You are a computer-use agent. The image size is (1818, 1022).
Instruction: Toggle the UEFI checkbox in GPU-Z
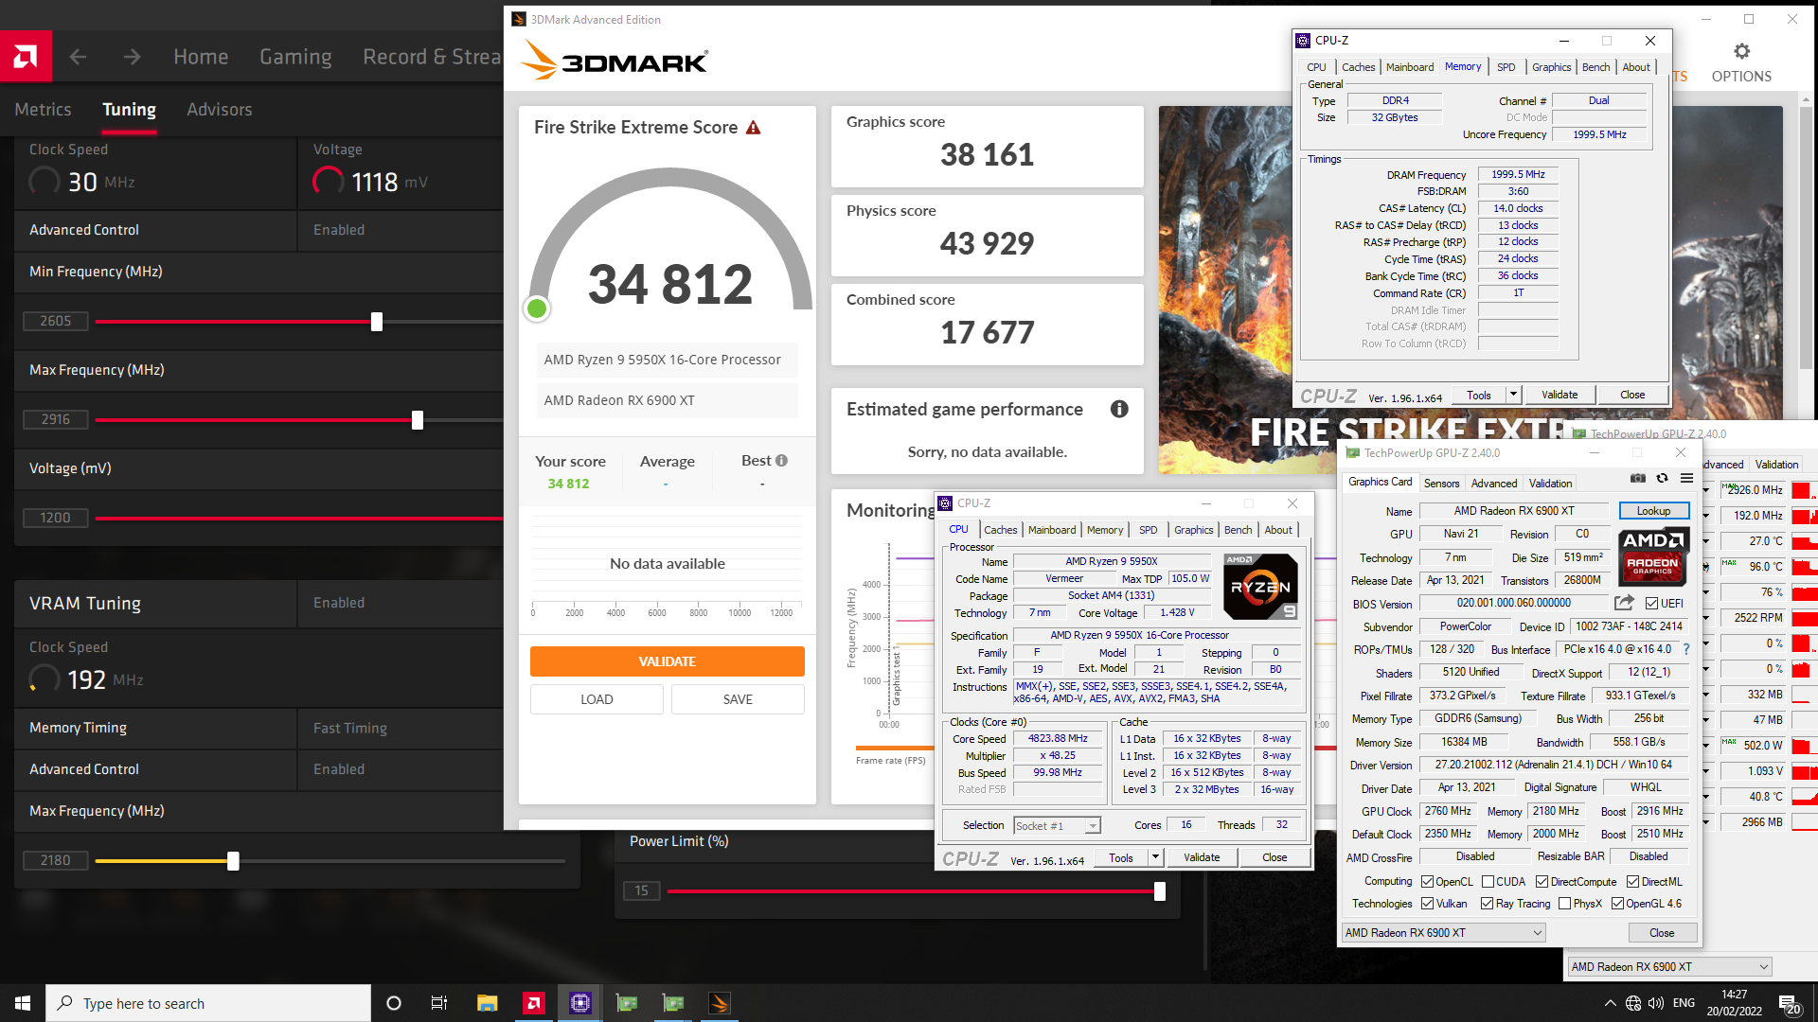pyautogui.click(x=1651, y=604)
